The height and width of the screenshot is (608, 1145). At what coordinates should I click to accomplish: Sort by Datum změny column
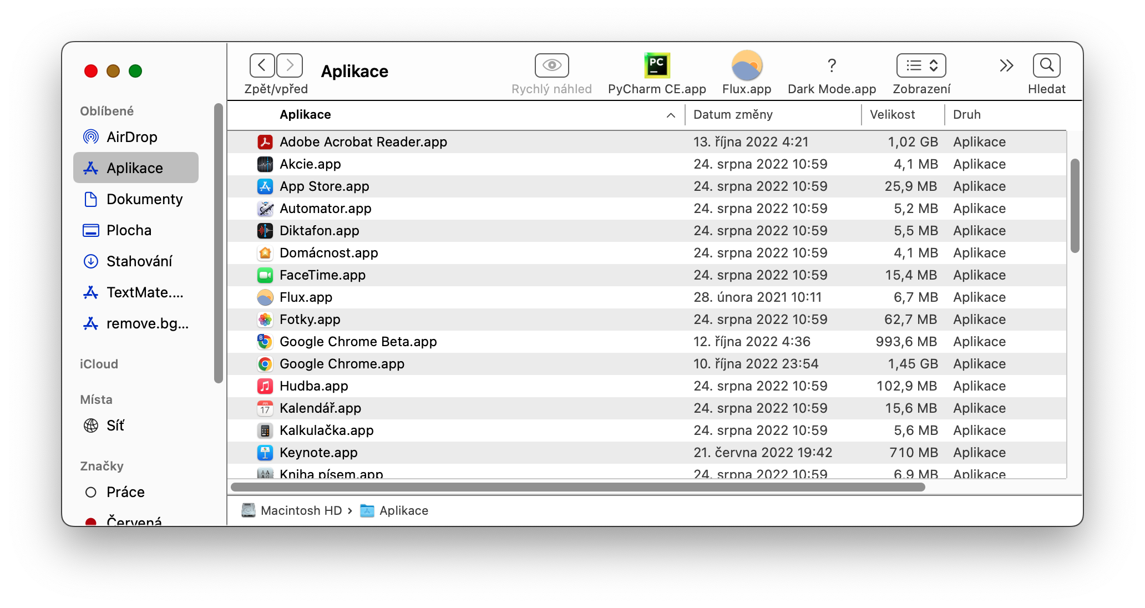[x=733, y=115]
